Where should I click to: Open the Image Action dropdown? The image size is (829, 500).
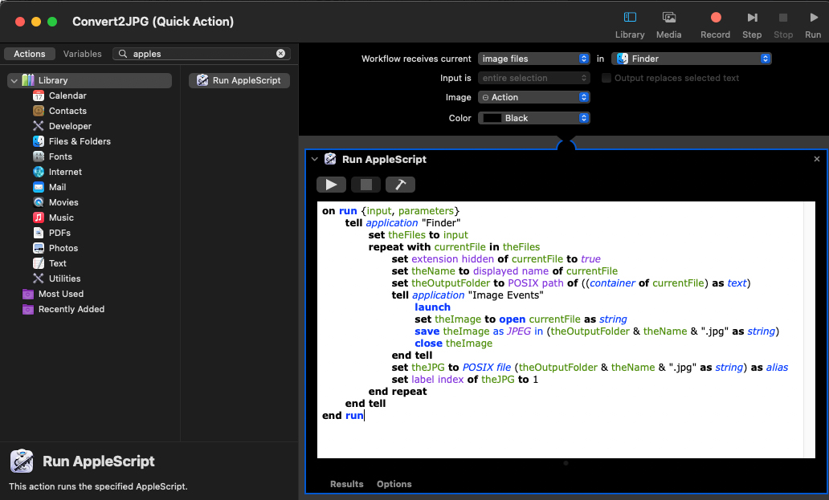point(533,97)
